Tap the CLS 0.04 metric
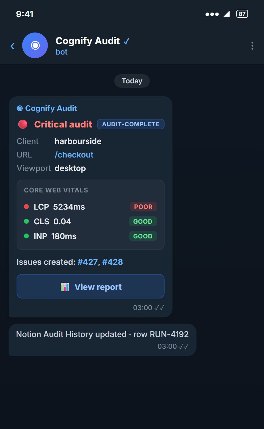264x429 pixels. (x=52, y=222)
